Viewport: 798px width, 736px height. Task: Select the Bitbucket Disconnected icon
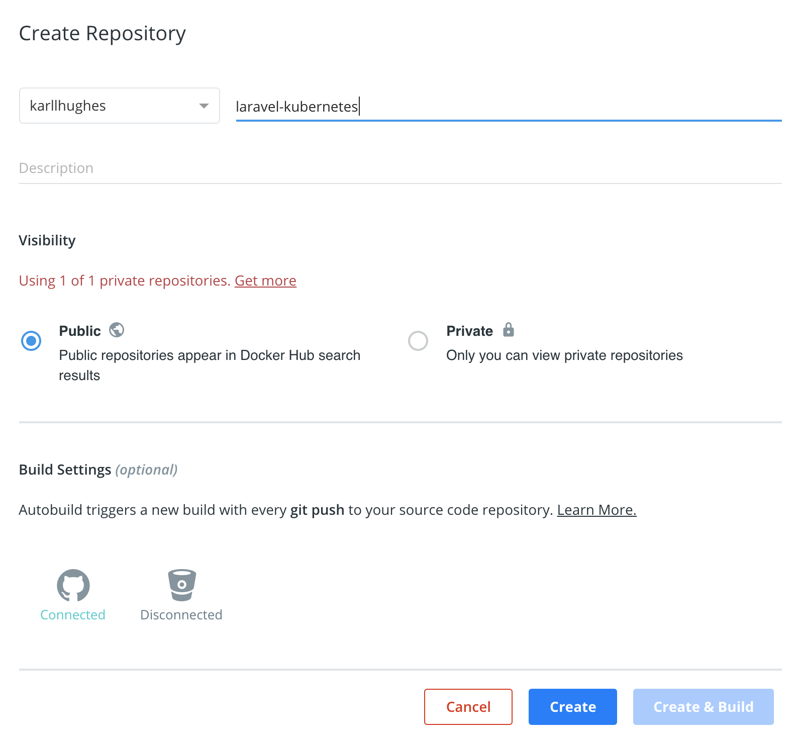tap(182, 585)
